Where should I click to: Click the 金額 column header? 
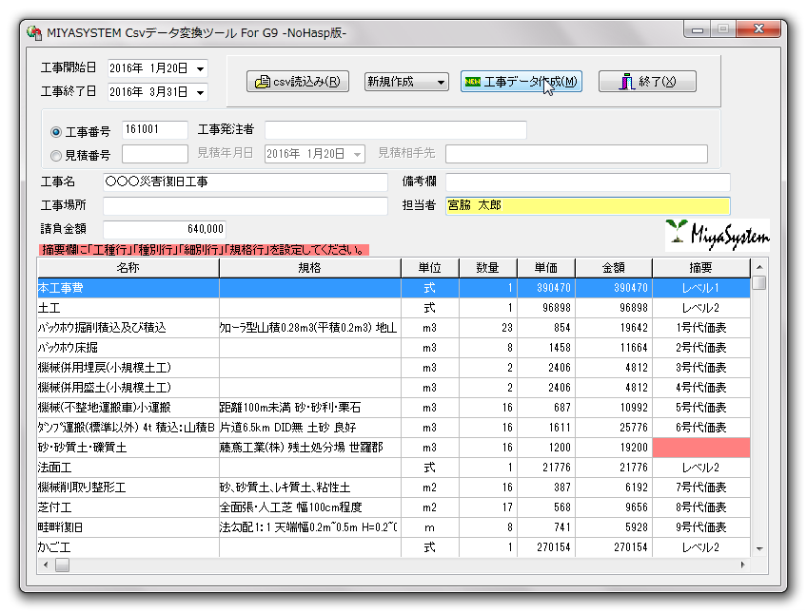click(x=614, y=268)
